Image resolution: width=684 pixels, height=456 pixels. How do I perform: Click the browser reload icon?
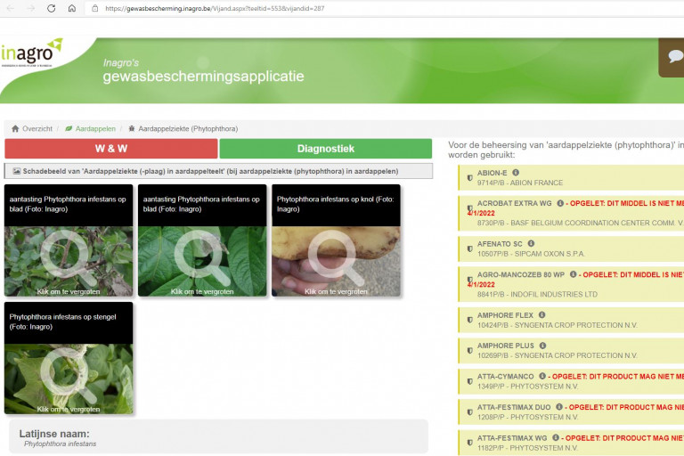pyautogui.click(x=51, y=8)
